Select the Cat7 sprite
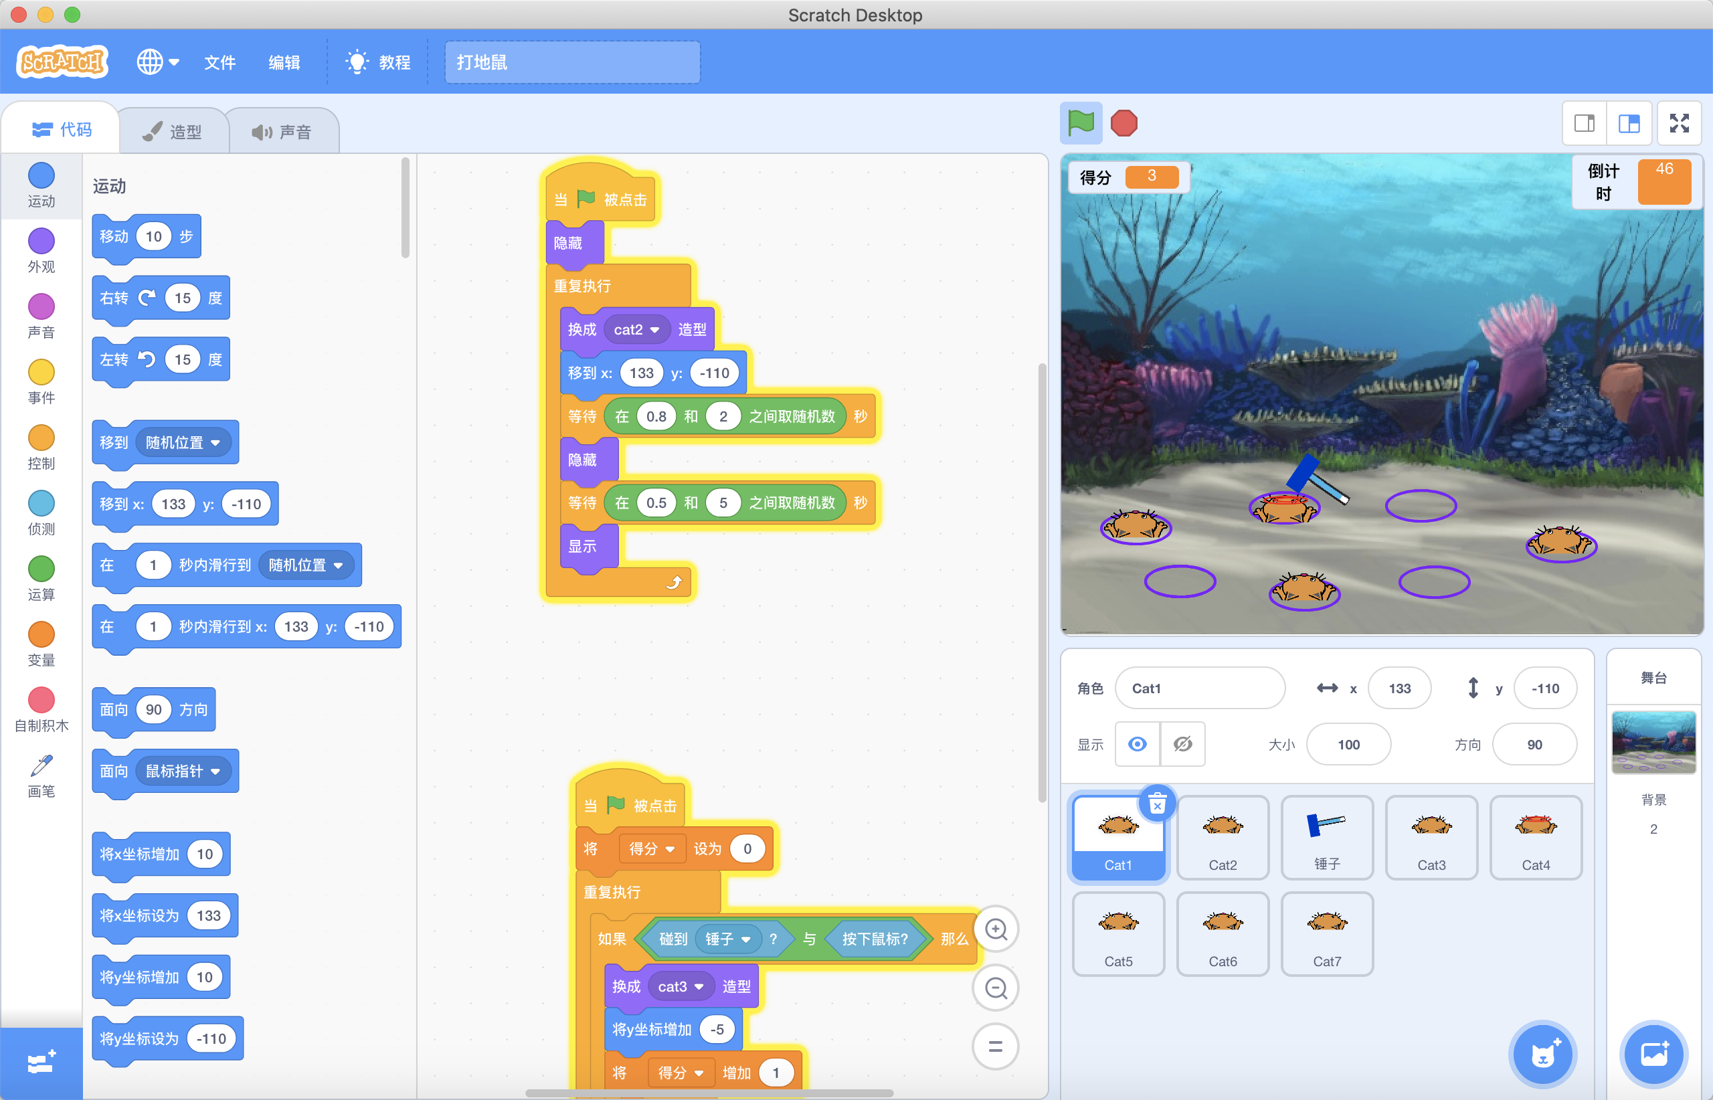The height and width of the screenshot is (1100, 1713). 1326,933
